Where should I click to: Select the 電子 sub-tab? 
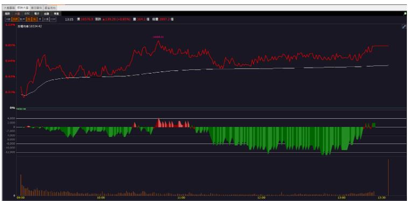(x=37, y=13)
